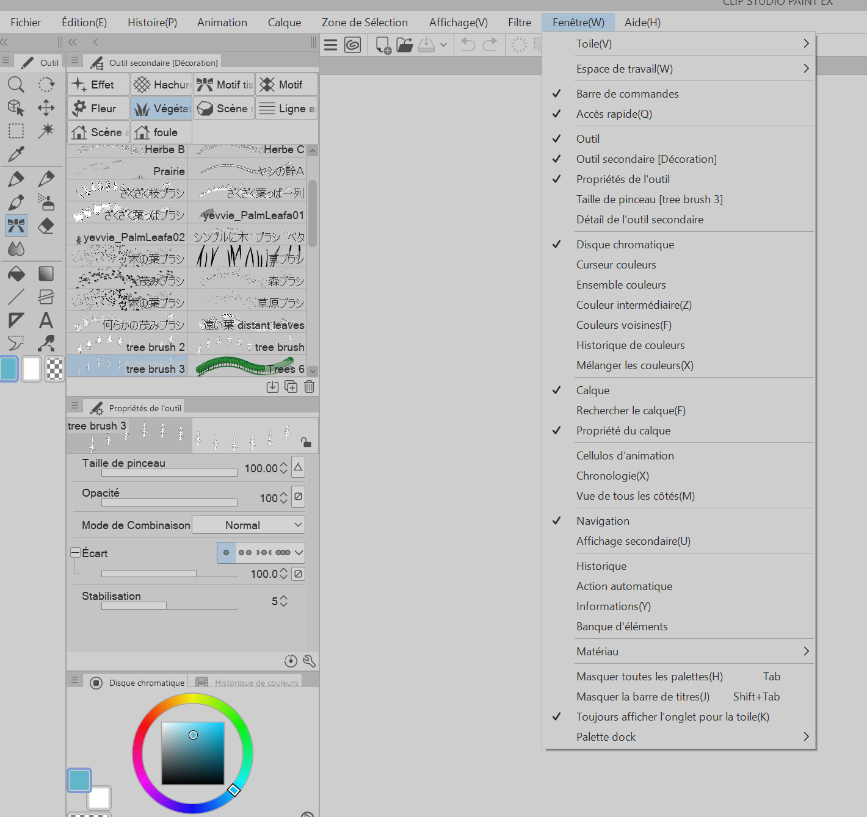The width and height of the screenshot is (867, 817).
Task: Delete the selected sub tool (trash icon)
Action: click(310, 387)
